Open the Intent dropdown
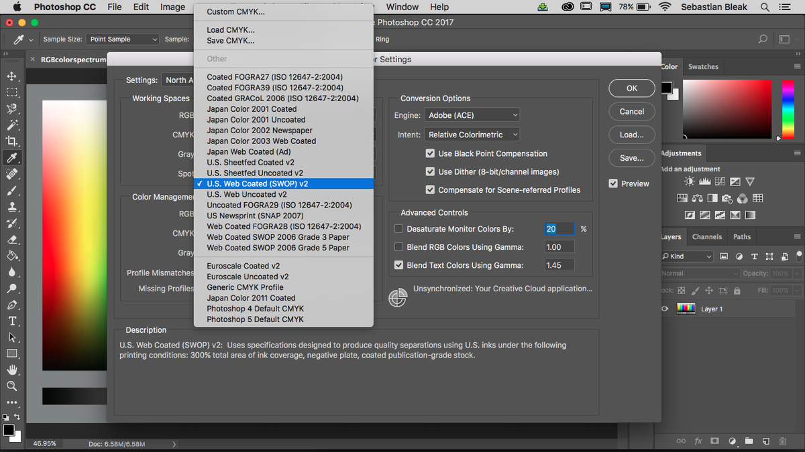 (x=472, y=134)
